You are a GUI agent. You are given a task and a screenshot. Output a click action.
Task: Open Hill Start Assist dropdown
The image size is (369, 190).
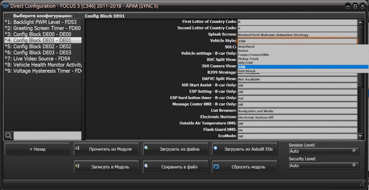click(x=298, y=86)
